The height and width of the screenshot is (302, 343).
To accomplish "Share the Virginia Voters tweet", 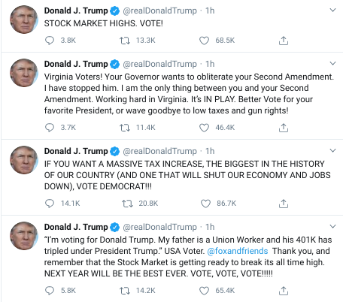I will (284, 128).
